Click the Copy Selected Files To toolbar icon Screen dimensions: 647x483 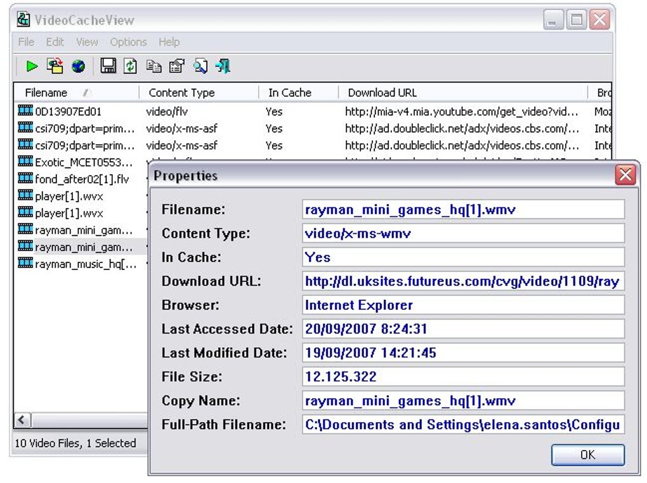pyautogui.click(x=55, y=66)
